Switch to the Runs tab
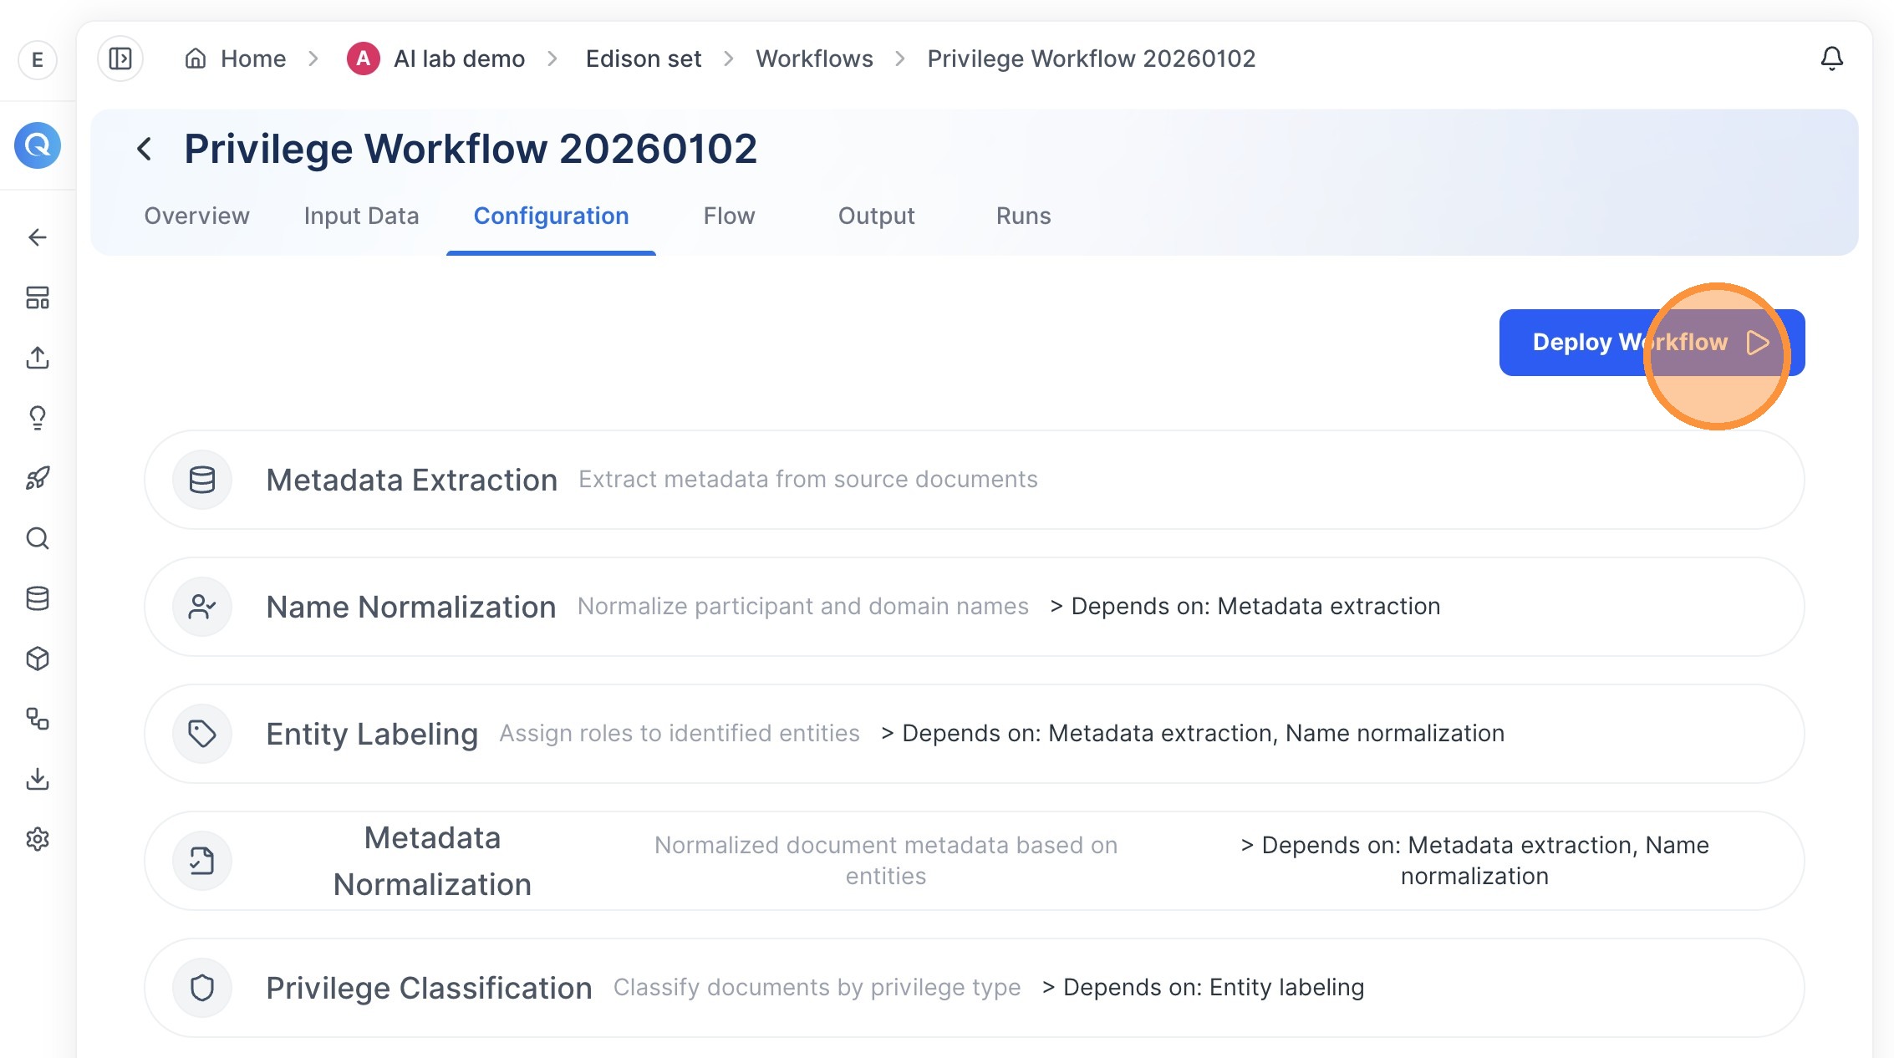 (1023, 216)
